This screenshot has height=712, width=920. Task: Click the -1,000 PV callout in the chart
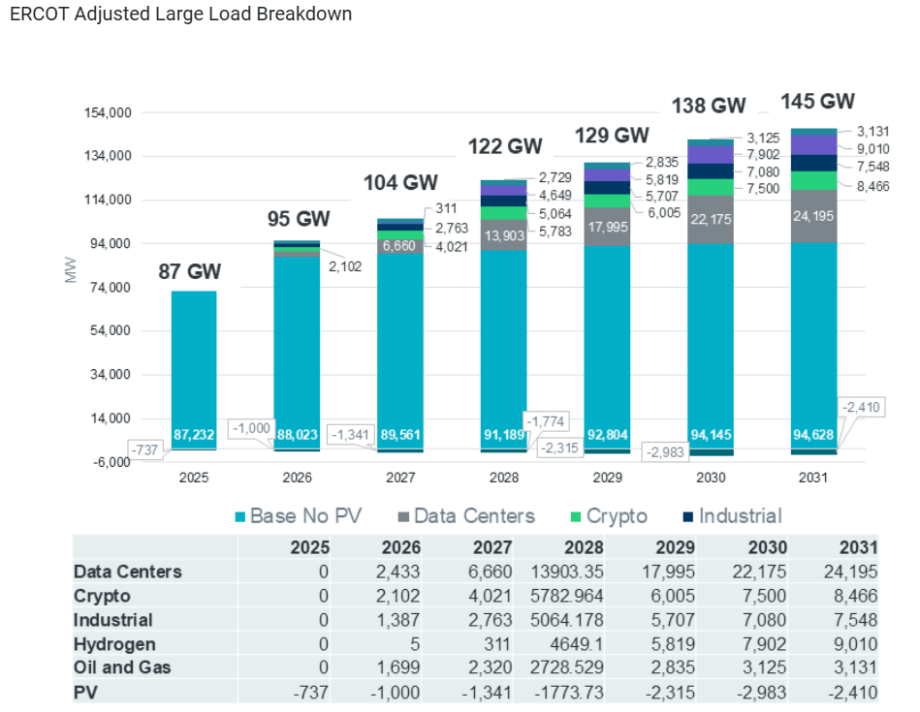(251, 428)
